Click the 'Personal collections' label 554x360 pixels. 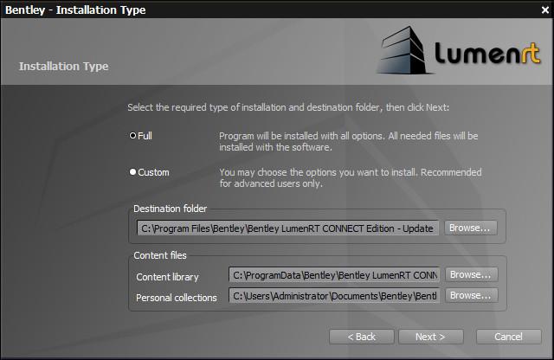point(177,298)
